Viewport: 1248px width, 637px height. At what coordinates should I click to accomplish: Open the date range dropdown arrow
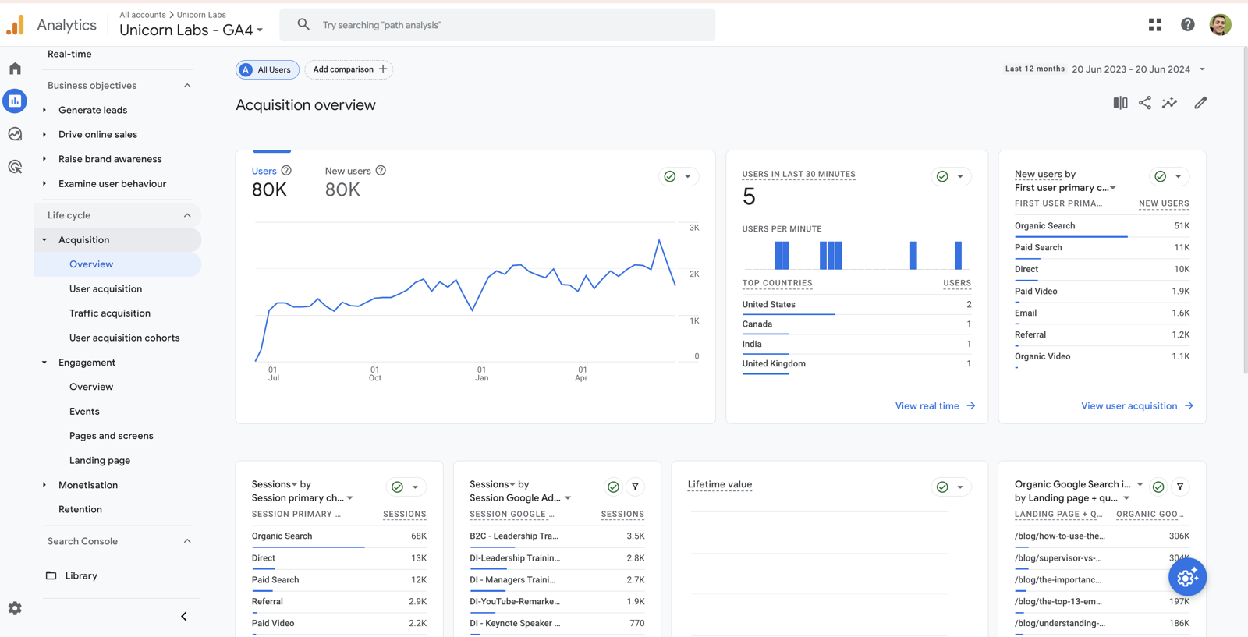pos(1202,69)
